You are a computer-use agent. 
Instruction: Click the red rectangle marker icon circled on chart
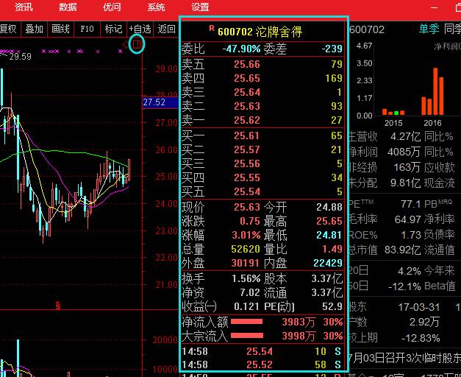coord(137,44)
